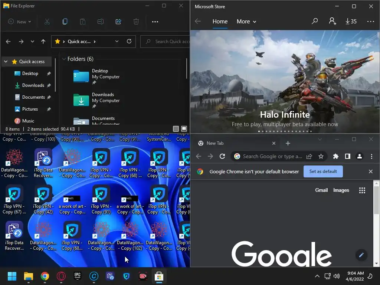Viewport: 380px width, 285px height.
Task: Click the Share icon in File Explorer toolbar
Action: 118,22
